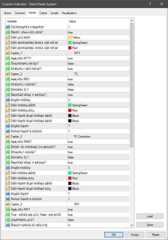Image resolution: width=168 pixels, height=240 pixels.
Task: Click the Capter_3 string variable icon
Action: (8, 136)
